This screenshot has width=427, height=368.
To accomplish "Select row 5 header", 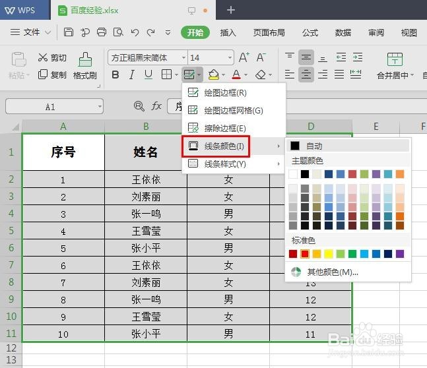I will 11,231.
